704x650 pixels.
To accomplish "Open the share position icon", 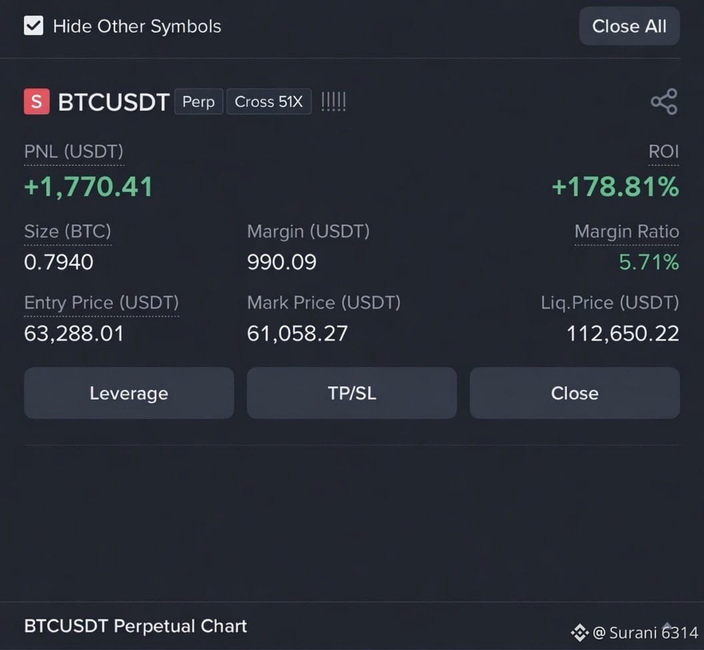I will [x=664, y=101].
